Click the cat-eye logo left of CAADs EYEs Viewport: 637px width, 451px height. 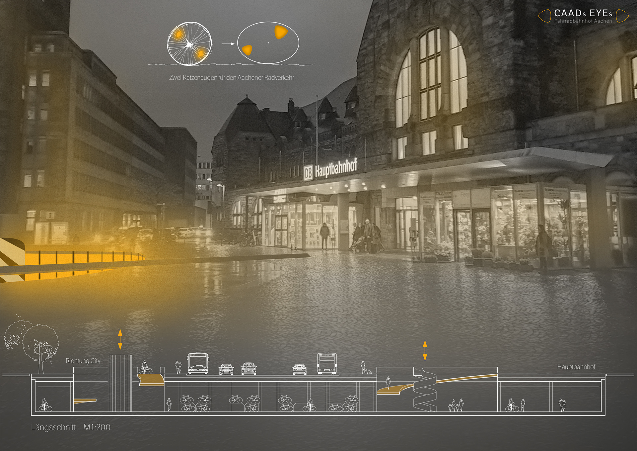(544, 16)
